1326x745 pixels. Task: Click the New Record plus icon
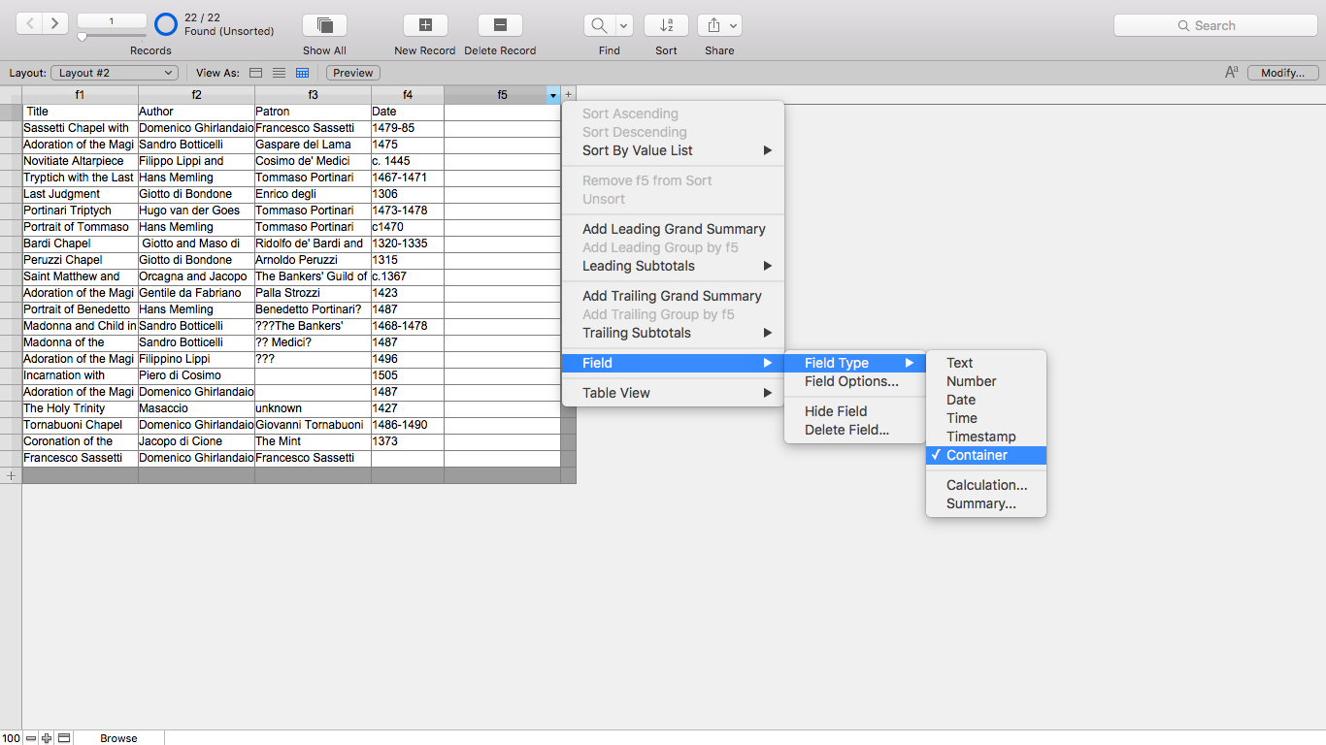425,25
